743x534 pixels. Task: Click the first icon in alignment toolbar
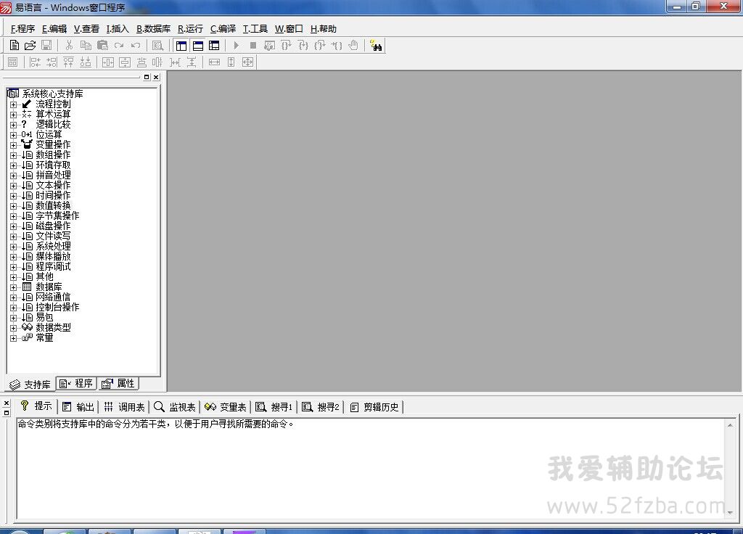click(13, 62)
